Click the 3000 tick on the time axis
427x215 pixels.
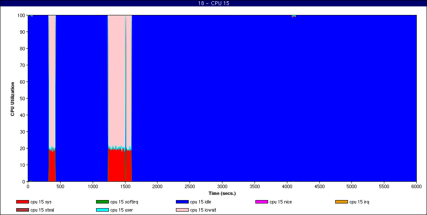(222, 187)
